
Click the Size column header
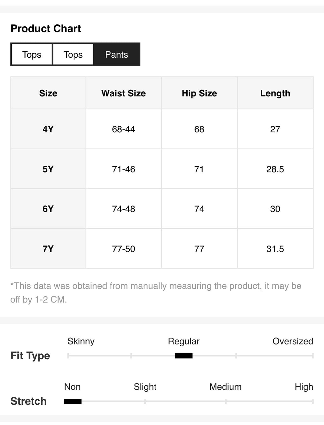(x=48, y=93)
